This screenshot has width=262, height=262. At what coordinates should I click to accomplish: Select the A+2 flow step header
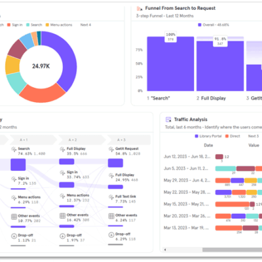(x=81, y=140)
